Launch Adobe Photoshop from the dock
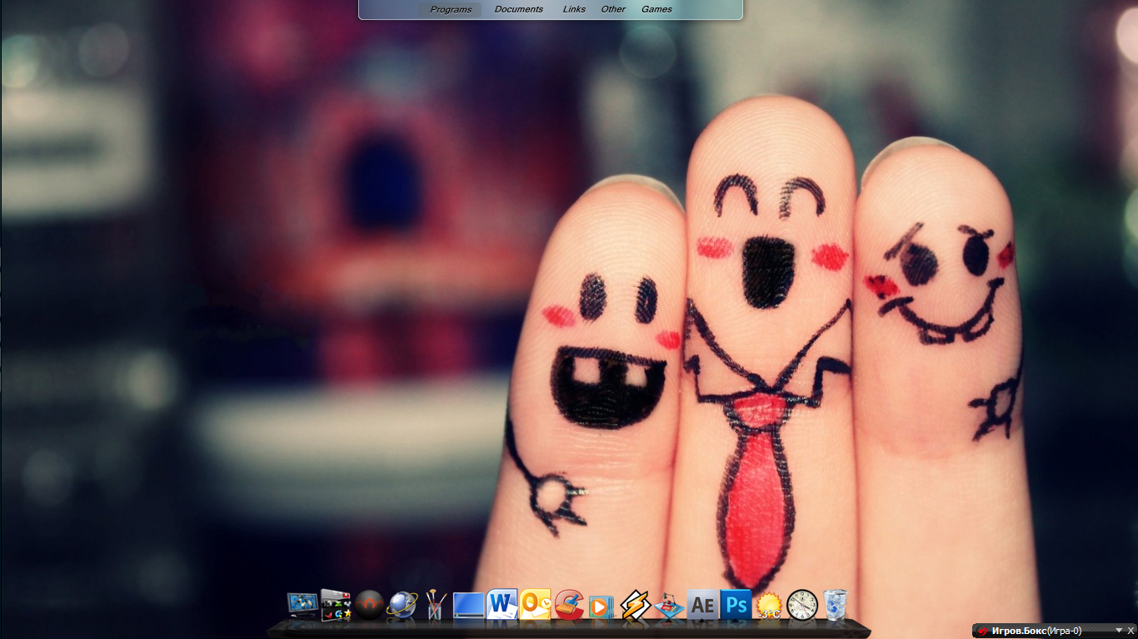Image resolution: width=1138 pixels, height=639 pixels. [x=736, y=605]
